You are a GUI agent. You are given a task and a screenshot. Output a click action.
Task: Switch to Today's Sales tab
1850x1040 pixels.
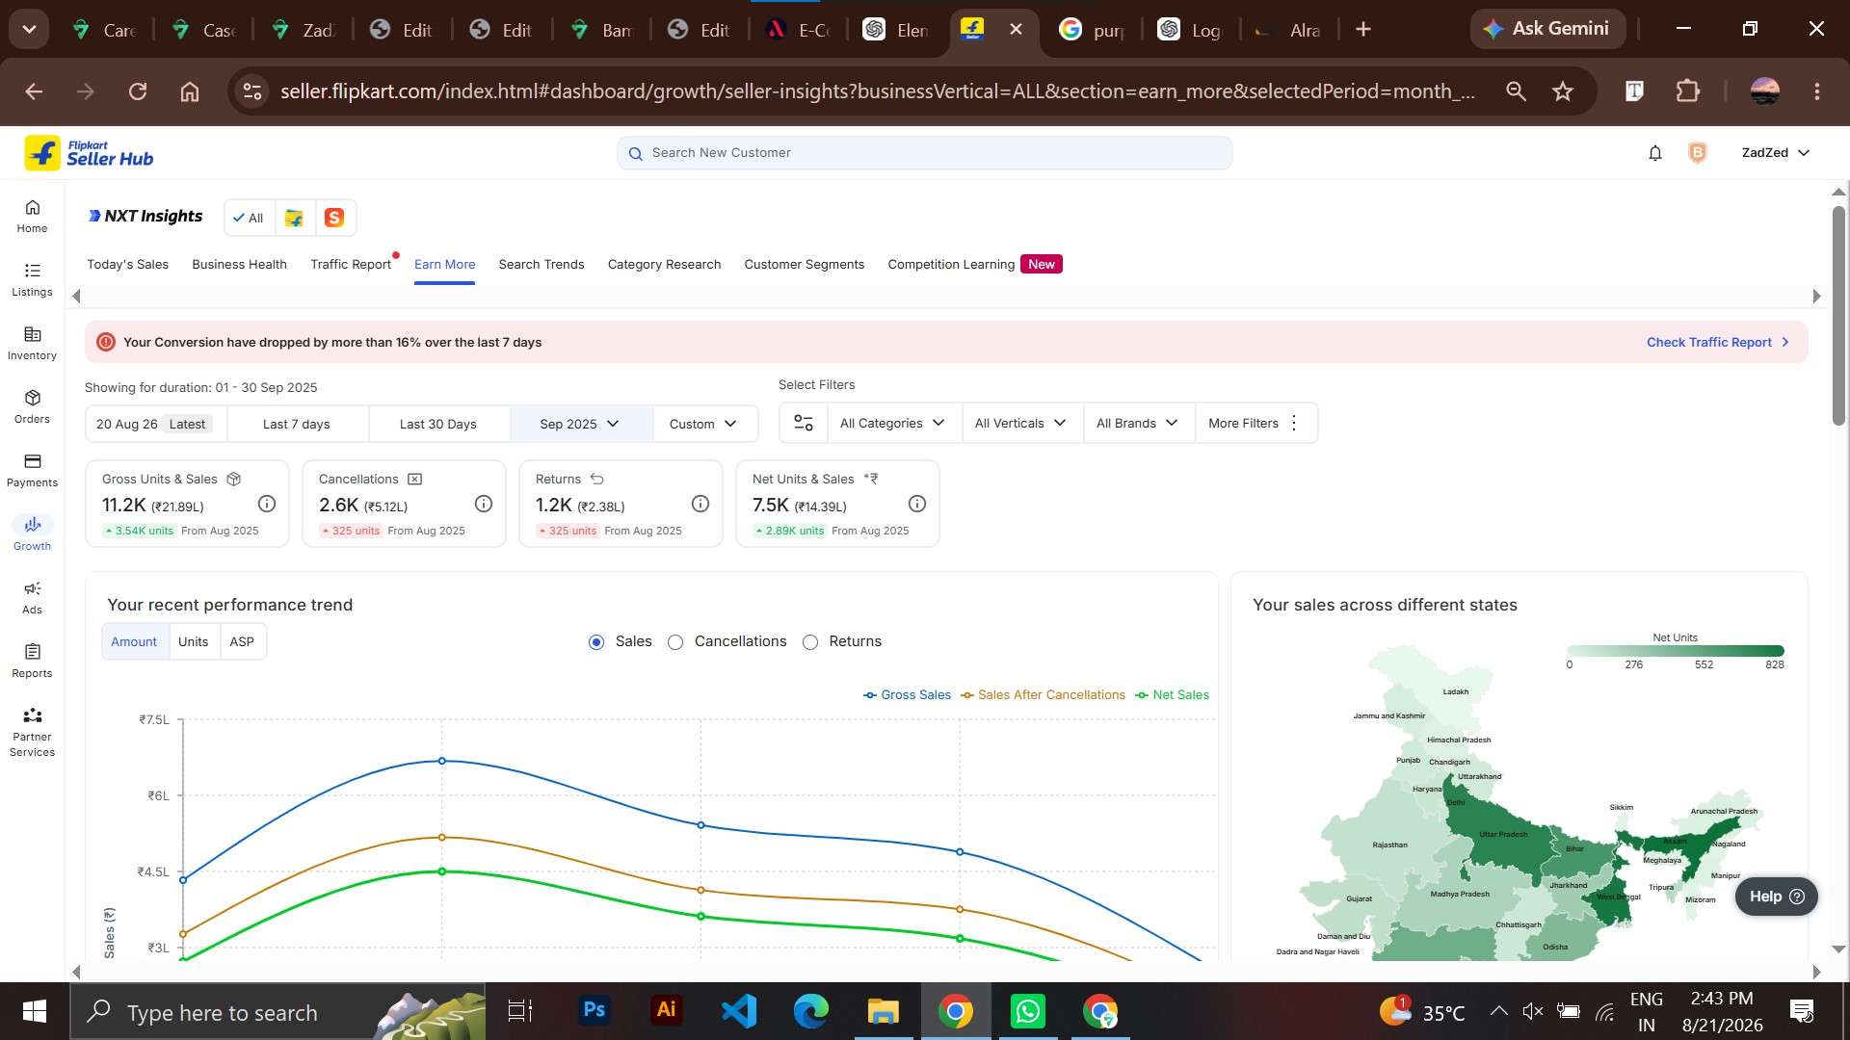pos(127,265)
